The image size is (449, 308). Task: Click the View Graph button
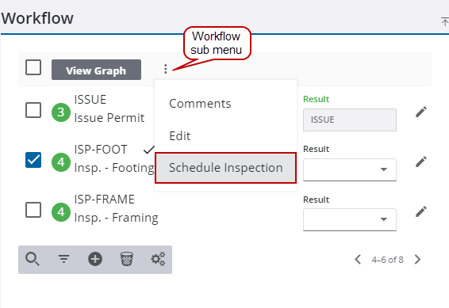point(96,70)
